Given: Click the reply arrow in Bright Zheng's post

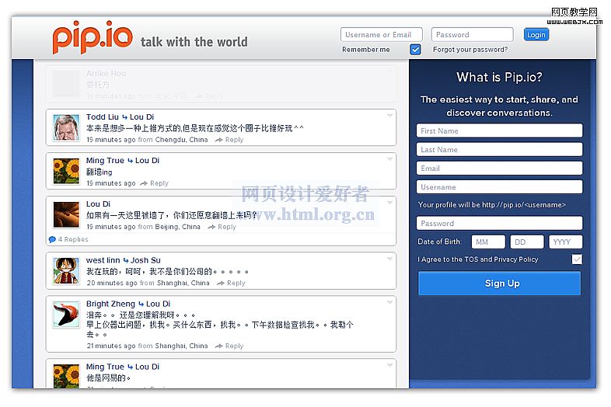Looking at the screenshot, I should coord(219,346).
